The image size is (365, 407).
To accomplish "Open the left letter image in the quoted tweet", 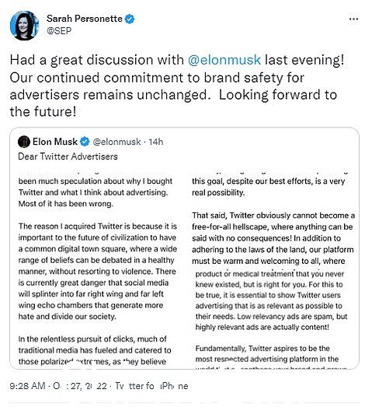I will click(x=98, y=268).
